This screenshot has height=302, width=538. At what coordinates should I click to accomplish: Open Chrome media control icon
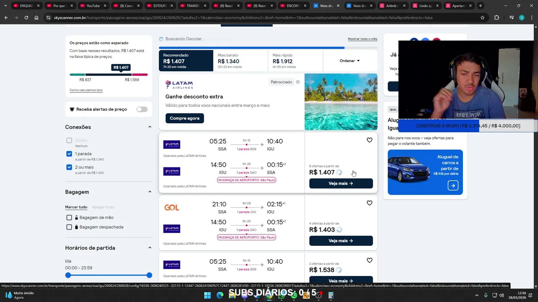pos(511,18)
